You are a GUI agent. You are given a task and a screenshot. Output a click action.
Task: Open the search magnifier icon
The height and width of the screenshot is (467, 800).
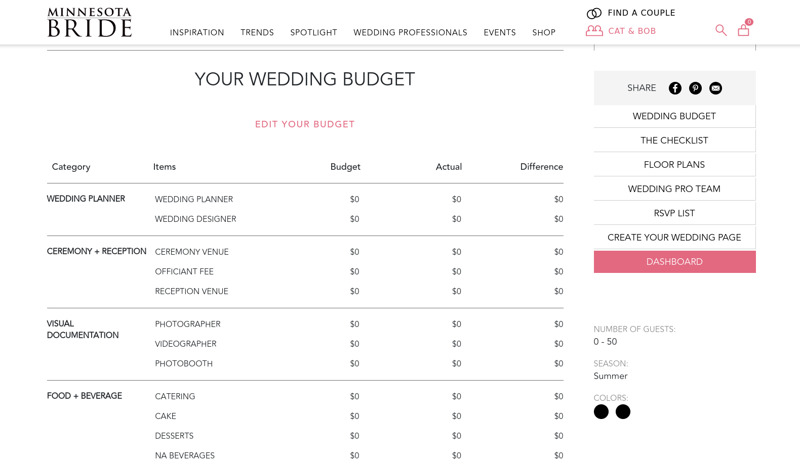pyautogui.click(x=721, y=30)
